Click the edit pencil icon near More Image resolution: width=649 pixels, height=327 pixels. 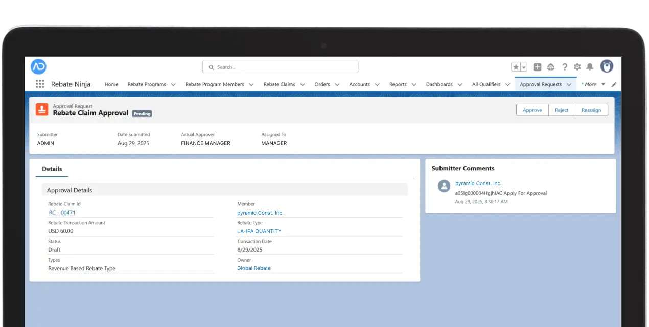(x=614, y=84)
